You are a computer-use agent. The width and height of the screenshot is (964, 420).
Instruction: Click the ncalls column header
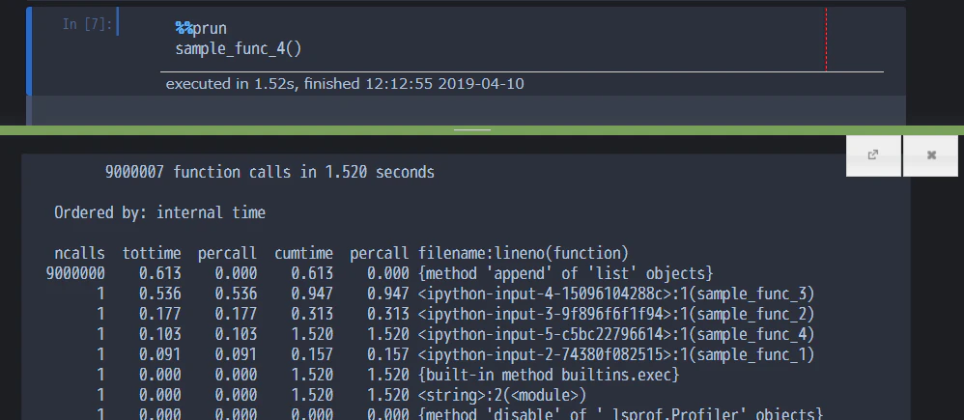coord(79,253)
